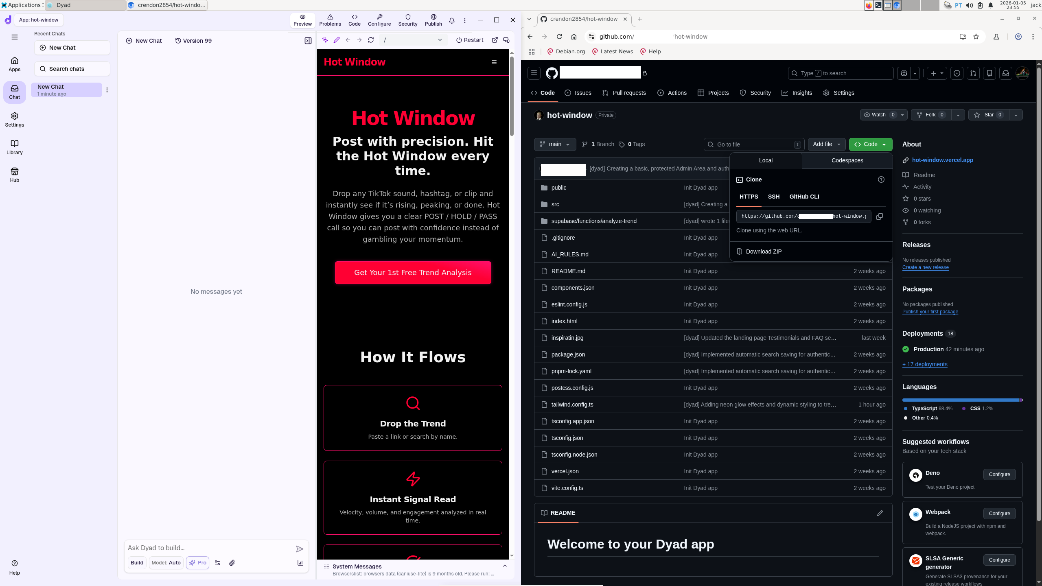Open the Dyad notifications bell

point(452,20)
